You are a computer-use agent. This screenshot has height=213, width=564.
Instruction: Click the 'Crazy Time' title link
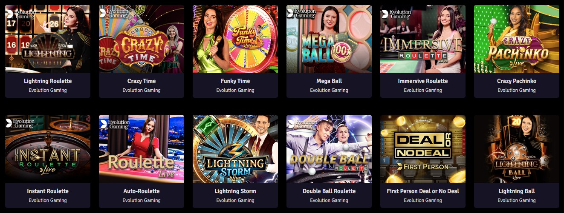point(142,81)
